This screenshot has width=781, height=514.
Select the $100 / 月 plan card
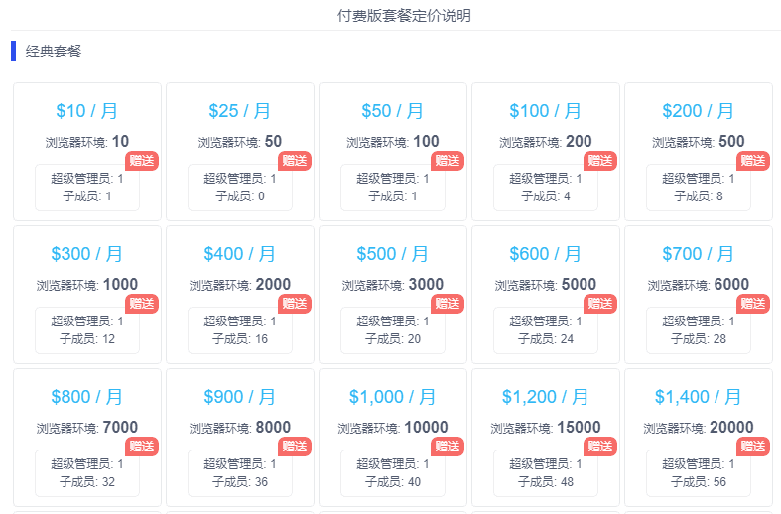pos(546,152)
